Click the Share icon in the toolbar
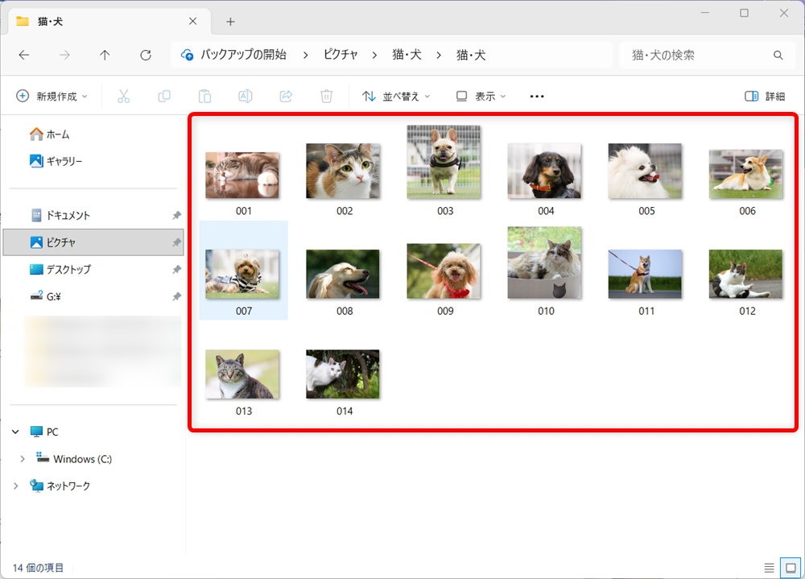The image size is (805, 579). (286, 96)
